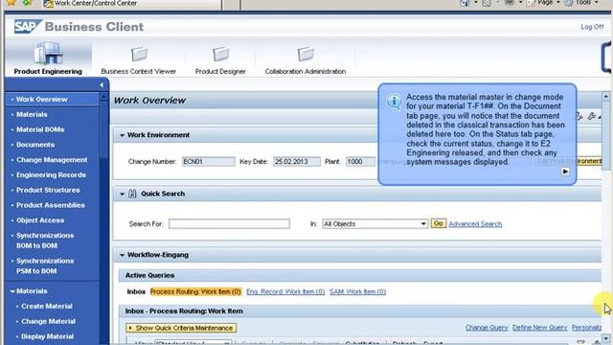613x345 pixels.
Task: Open Synchronizations BOM to BOM
Action: coord(45,241)
